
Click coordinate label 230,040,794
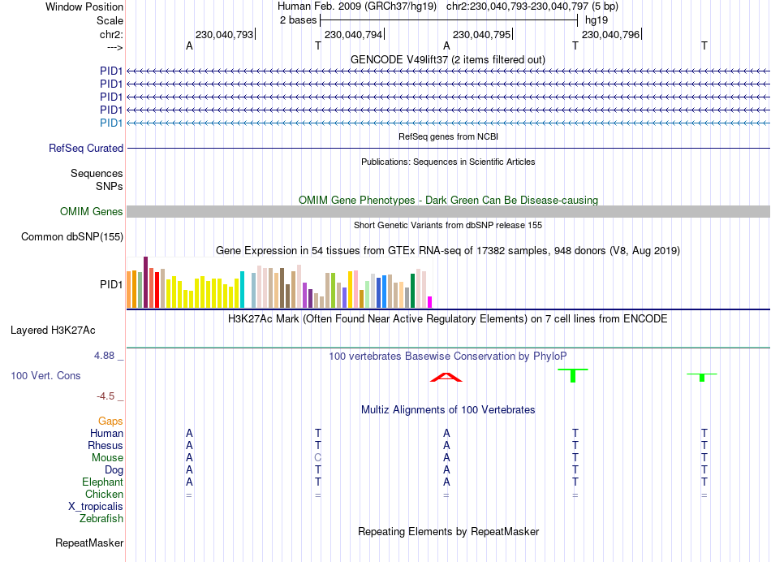353,34
